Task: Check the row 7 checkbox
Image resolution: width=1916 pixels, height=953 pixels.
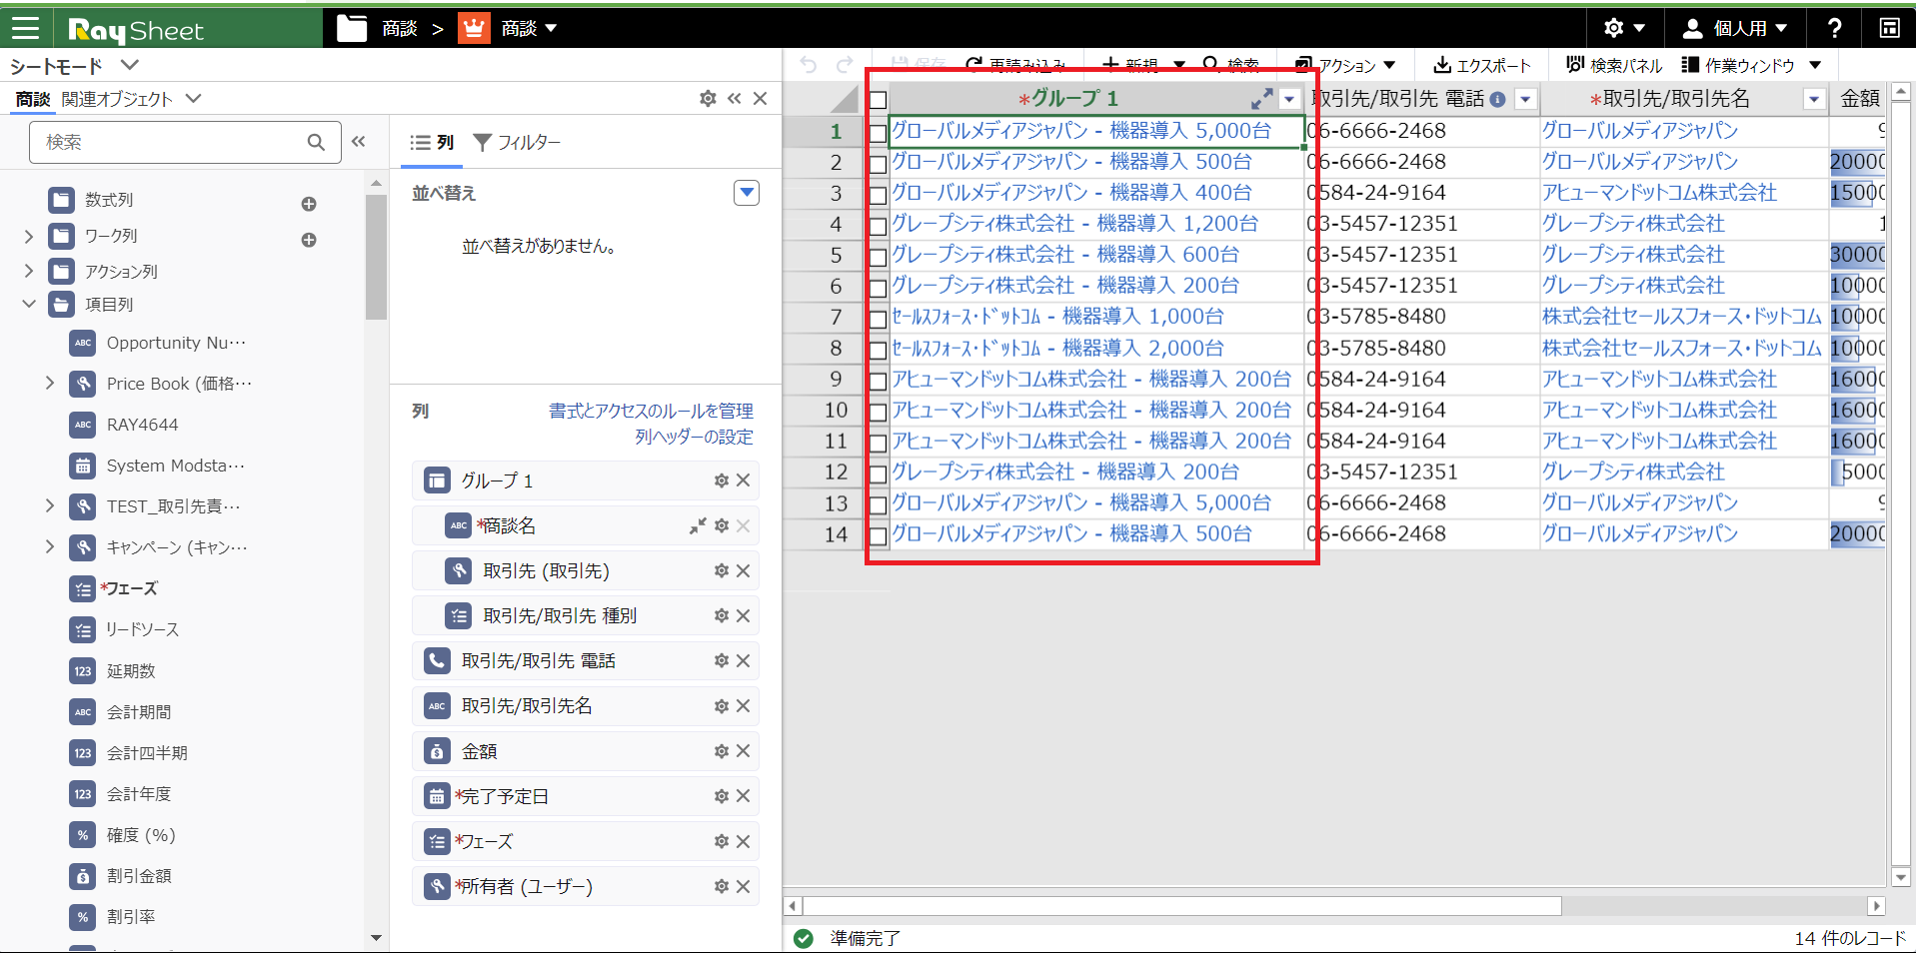Action: [x=878, y=319]
